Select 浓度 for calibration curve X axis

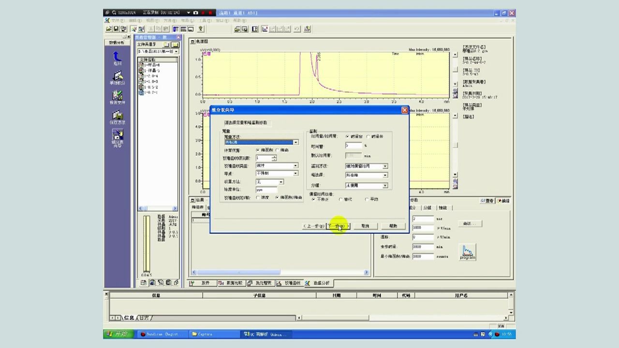tap(258, 197)
